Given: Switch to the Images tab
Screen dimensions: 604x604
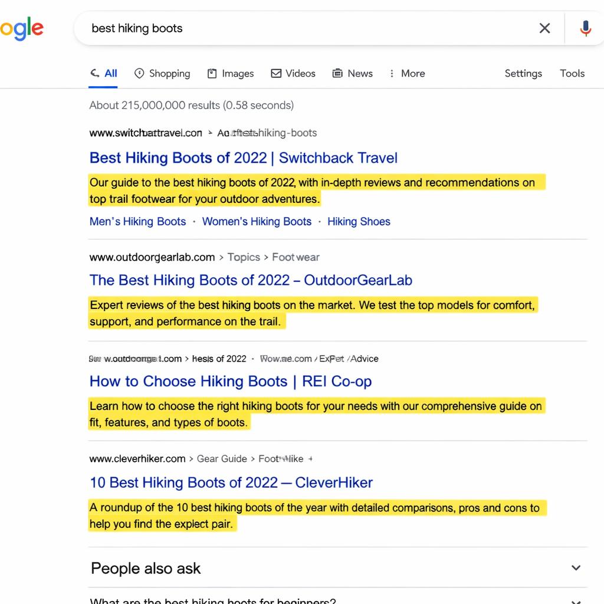Looking at the screenshot, I should [231, 74].
